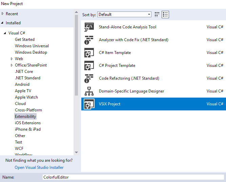The image size is (226, 182).
Task: Click the category tree scroll down arrow
Action: (76, 152)
